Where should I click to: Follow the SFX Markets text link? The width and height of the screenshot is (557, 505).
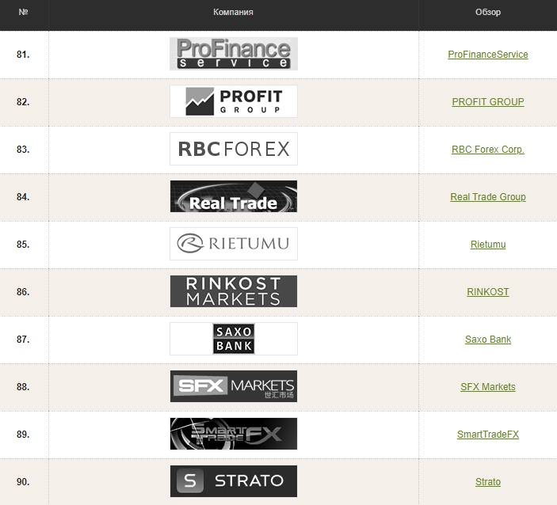pyautogui.click(x=487, y=387)
